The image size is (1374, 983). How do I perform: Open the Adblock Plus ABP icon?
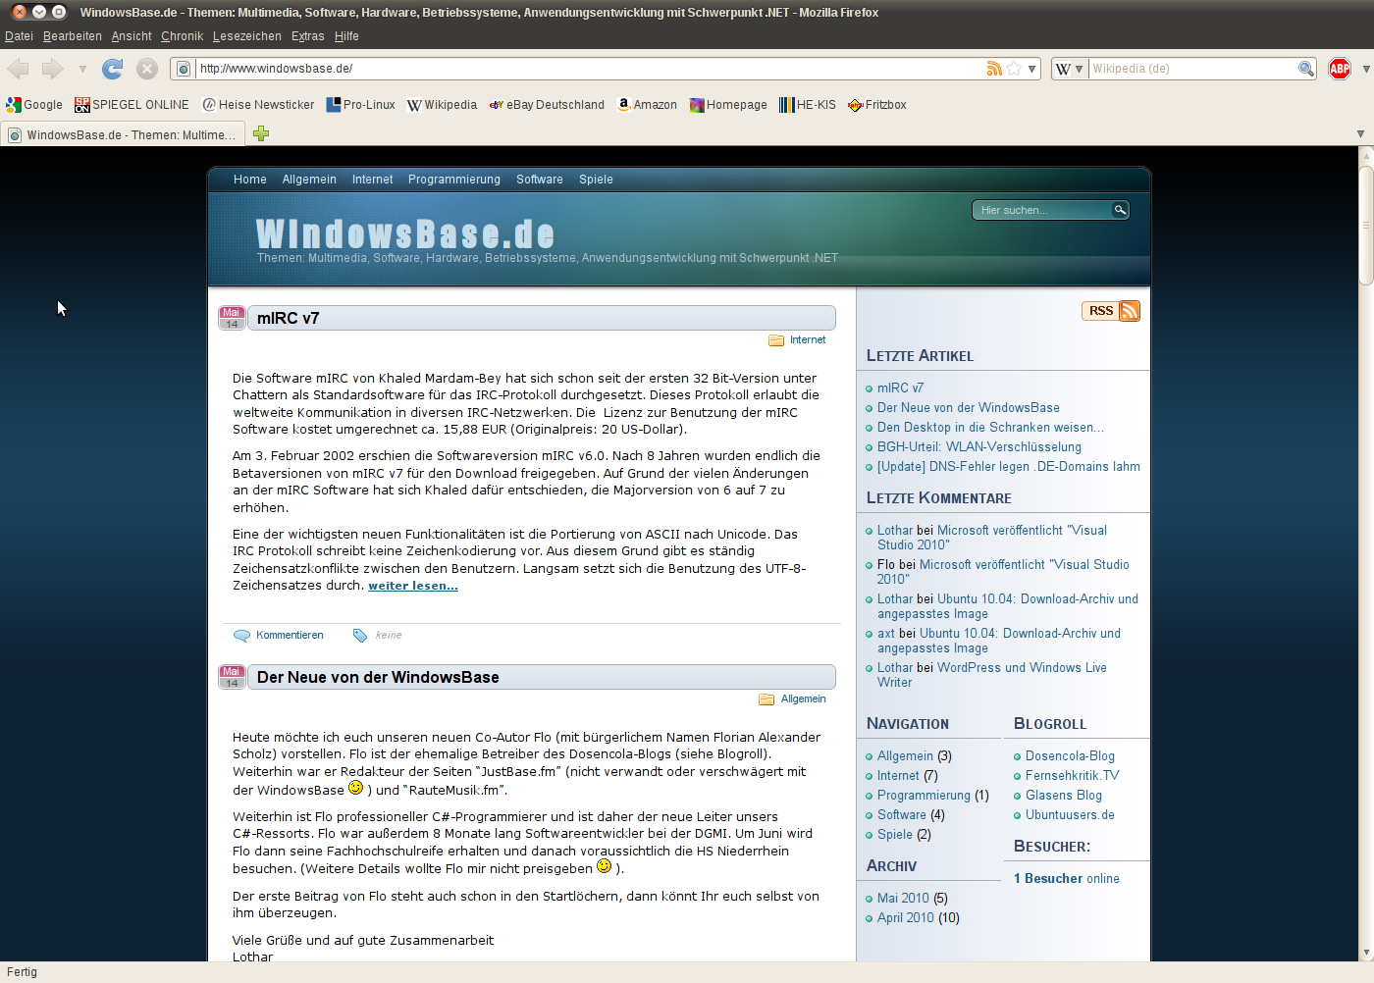[x=1340, y=69]
